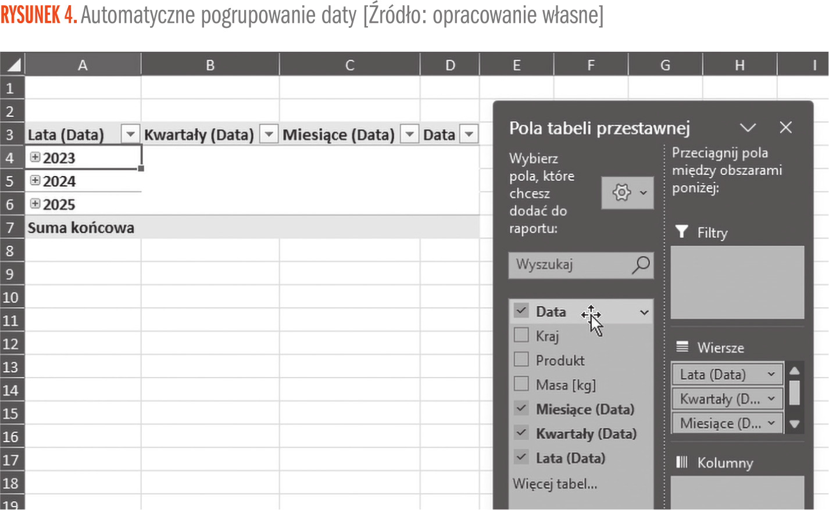Image resolution: width=829 pixels, height=510 pixels.
Task: Open the Lata (Data) header filter dropdown
Action: click(130, 134)
